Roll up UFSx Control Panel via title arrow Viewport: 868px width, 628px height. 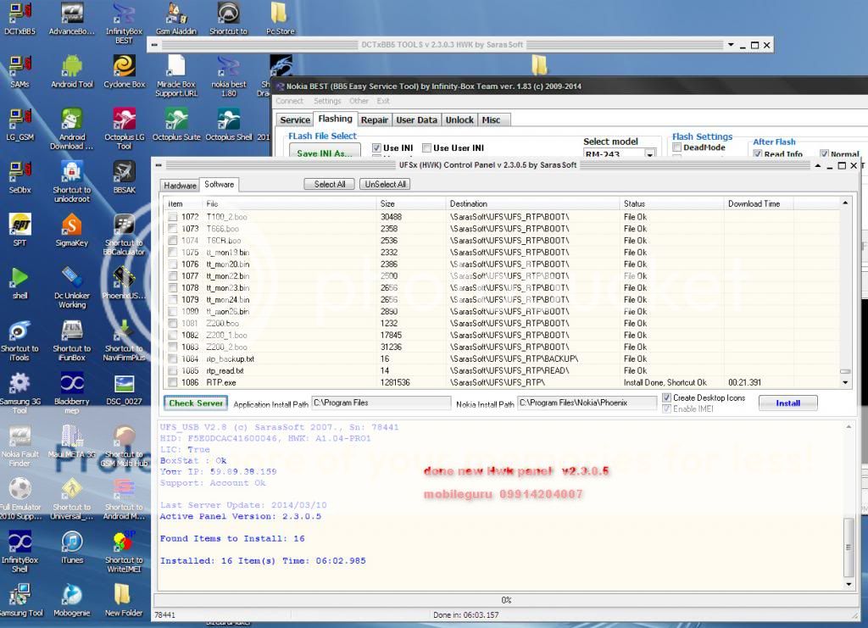point(818,165)
